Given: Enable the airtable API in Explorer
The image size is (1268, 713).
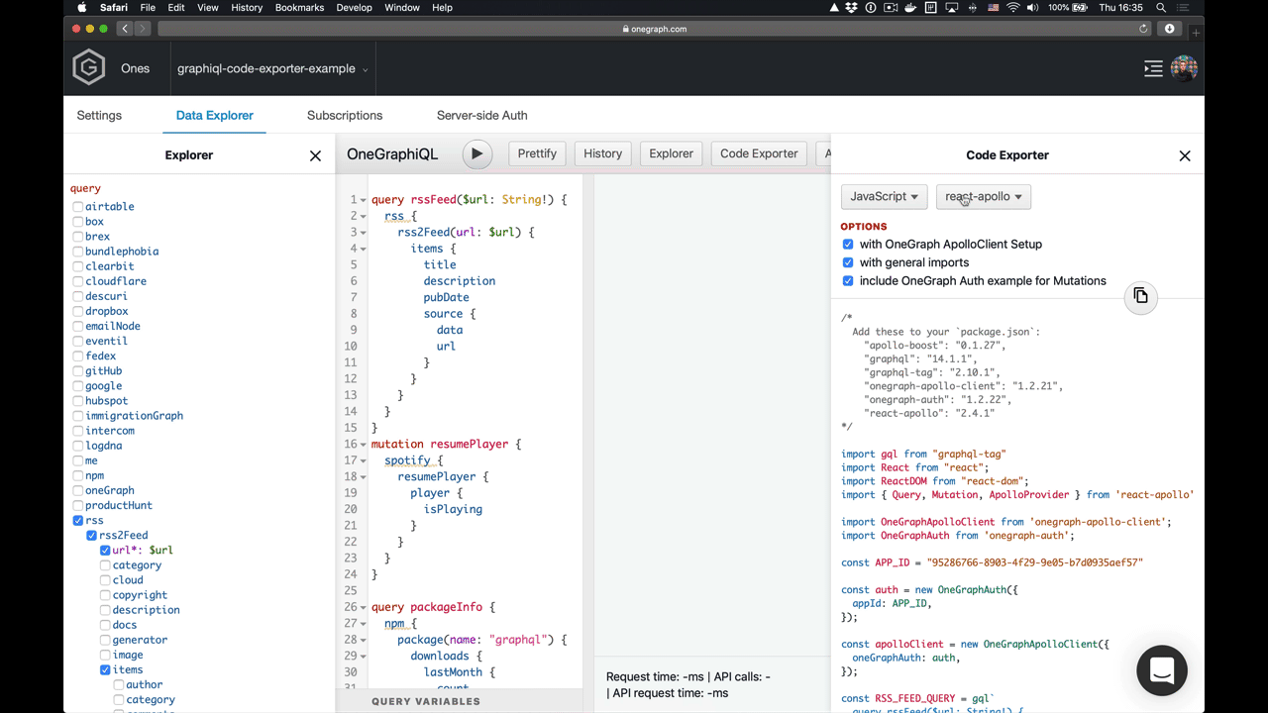Looking at the screenshot, I should [x=77, y=206].
